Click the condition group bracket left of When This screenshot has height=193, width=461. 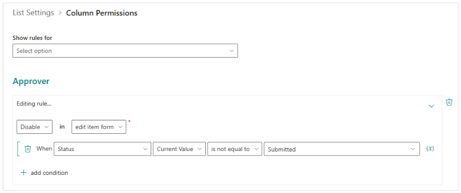point(19,149)
